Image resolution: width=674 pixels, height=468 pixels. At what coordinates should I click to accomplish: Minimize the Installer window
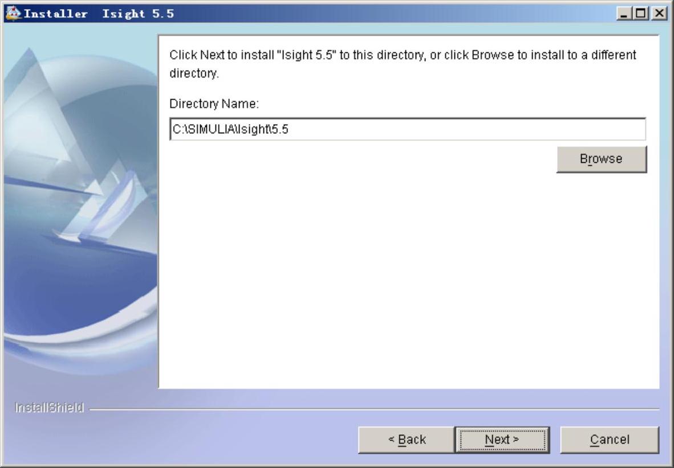[x=624, y=13]
